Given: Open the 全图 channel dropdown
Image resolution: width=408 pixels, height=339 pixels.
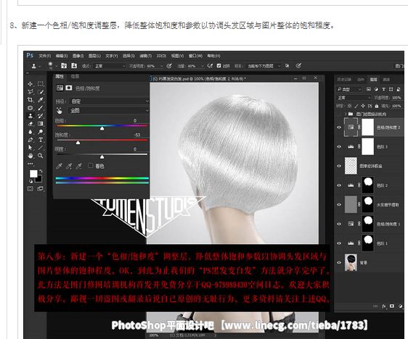Looking at the screenshot, I should pos(108,110).
